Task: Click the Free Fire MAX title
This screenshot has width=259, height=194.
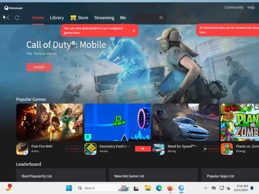Action: pos(42,146)
